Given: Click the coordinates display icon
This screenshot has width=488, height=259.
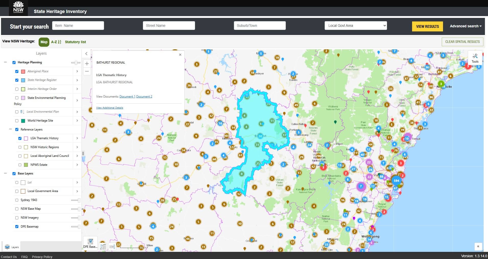Looking at the screenshot, I should coord(103,246).
